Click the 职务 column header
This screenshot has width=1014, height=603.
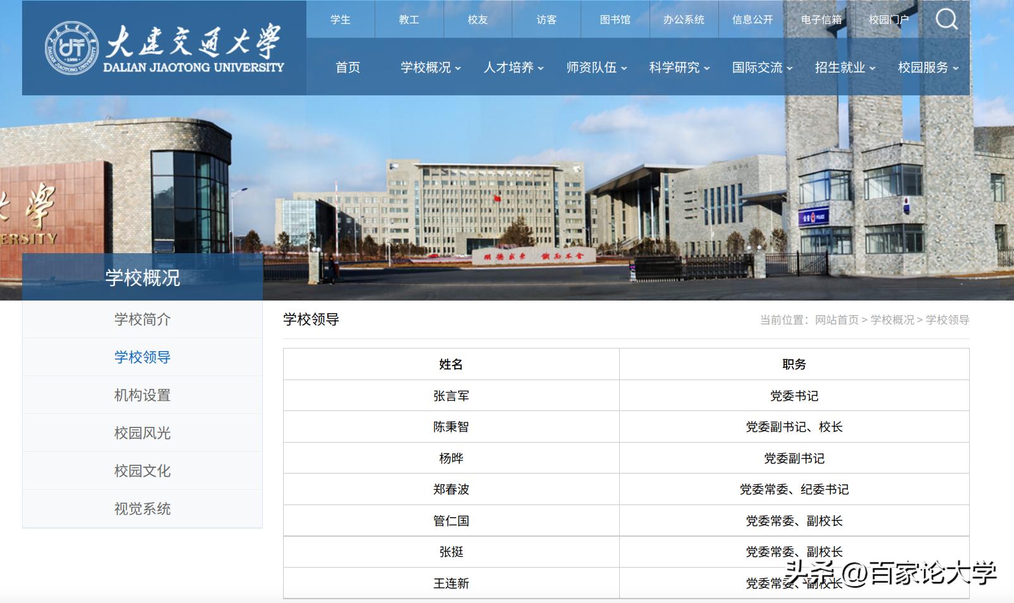[794, 364]
